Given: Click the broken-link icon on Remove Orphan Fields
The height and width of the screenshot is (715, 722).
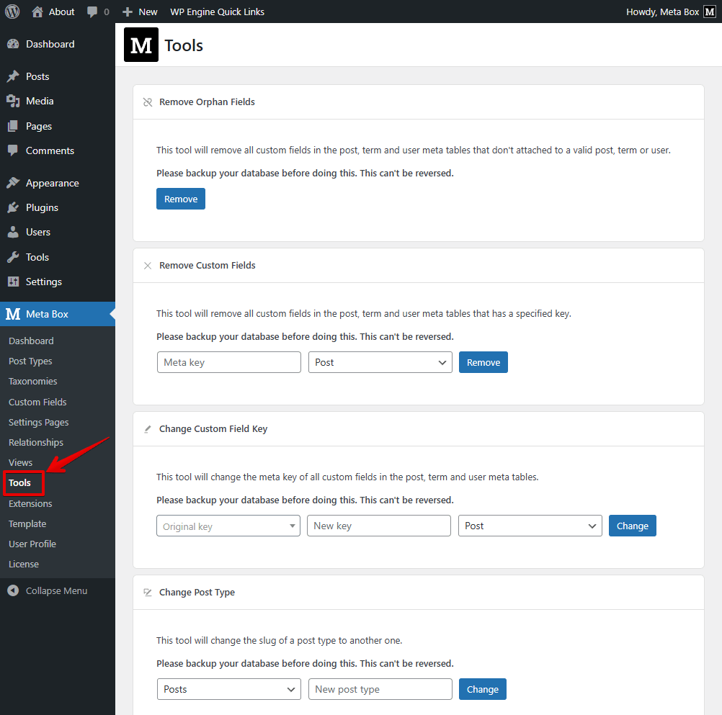Looking at the screenshot, I should (x=147, y=102).
